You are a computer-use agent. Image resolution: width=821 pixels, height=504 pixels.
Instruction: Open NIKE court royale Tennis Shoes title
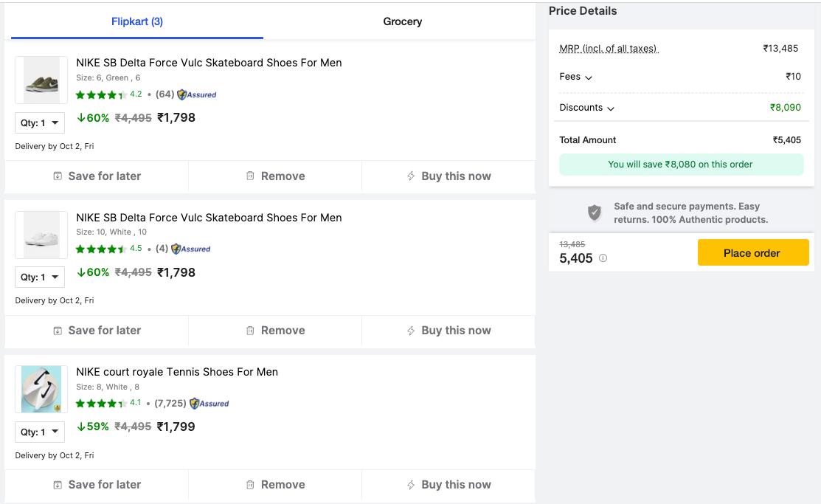point(177,372)
